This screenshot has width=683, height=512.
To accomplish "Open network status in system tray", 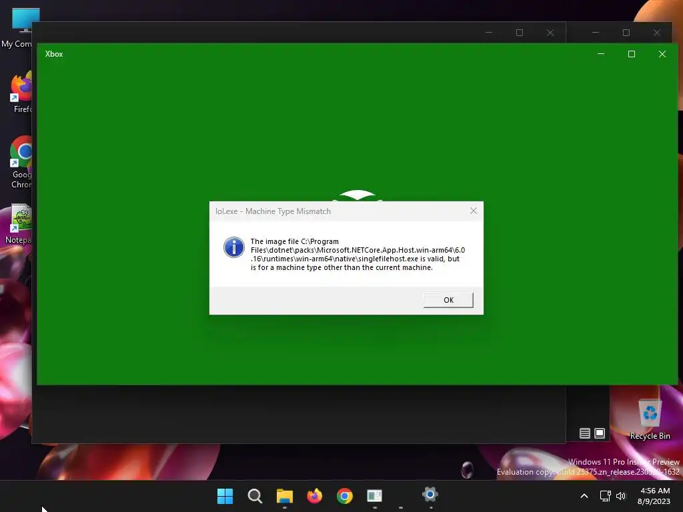I will (x=605, y=496).
